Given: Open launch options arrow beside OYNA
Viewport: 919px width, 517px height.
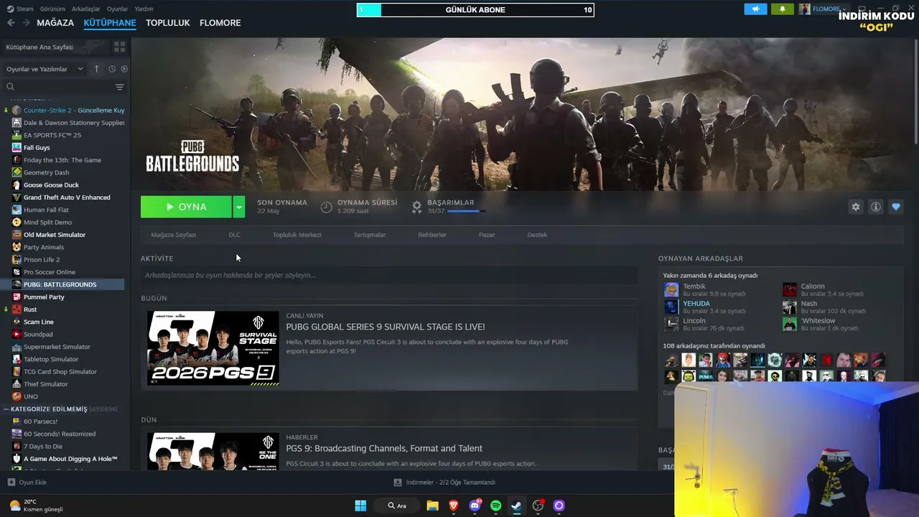Looking at the screenshot, I should [x=239, y=207].
